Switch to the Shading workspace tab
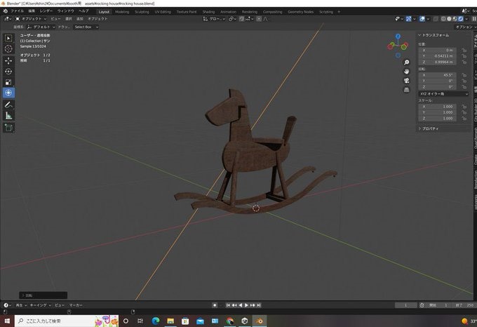This screenshot has width=477, height=327. point(209,12)
